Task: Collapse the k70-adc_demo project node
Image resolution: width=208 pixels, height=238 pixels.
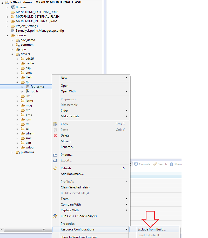Action: (x=2, y=3)
